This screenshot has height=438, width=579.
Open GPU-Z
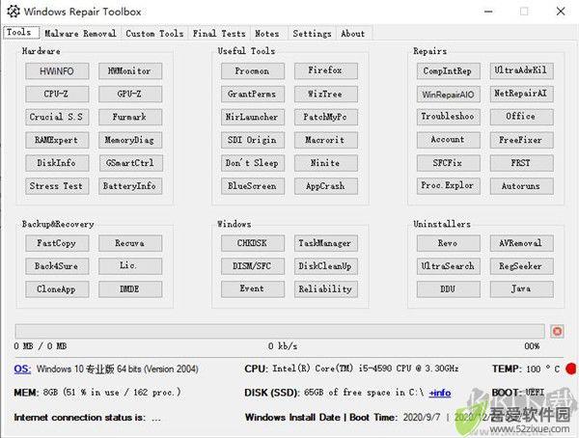coord(130,95)
